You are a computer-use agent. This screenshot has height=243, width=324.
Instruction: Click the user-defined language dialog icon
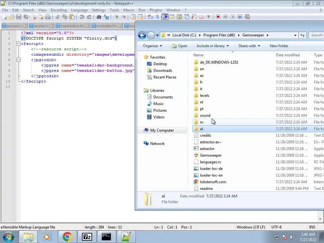(x=172, y=17)
